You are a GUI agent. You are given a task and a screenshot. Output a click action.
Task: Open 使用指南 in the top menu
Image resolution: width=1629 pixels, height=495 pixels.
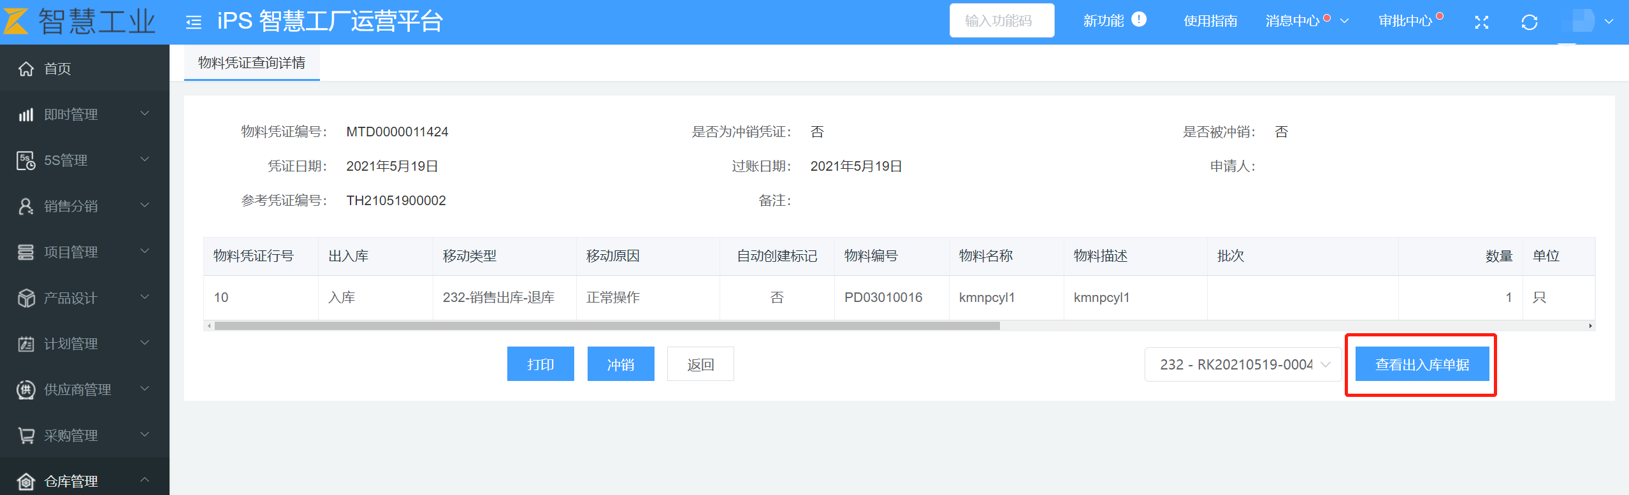pyautogui.click(x=1210, y=21)
